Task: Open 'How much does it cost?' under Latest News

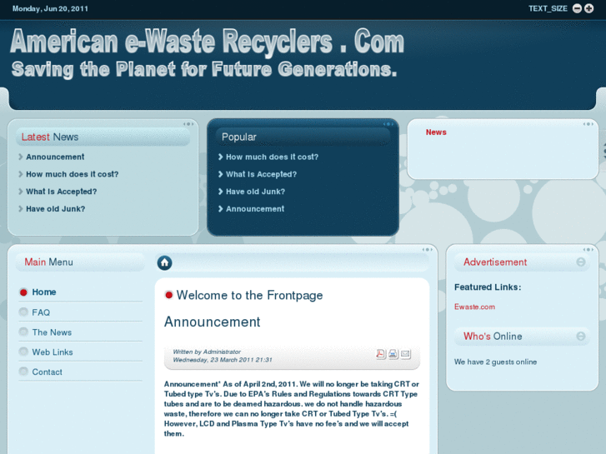Action: 73,174
